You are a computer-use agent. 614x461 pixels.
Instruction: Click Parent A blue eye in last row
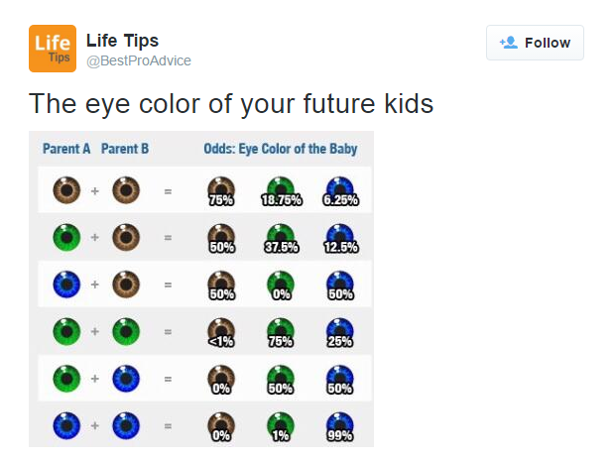coord(66,425)
